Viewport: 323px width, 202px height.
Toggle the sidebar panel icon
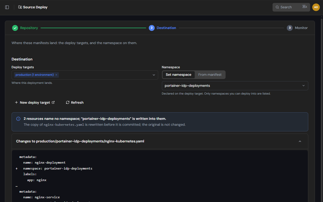pos(7,7)
